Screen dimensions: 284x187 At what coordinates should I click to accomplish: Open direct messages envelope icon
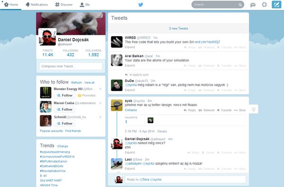coord(253,5)
